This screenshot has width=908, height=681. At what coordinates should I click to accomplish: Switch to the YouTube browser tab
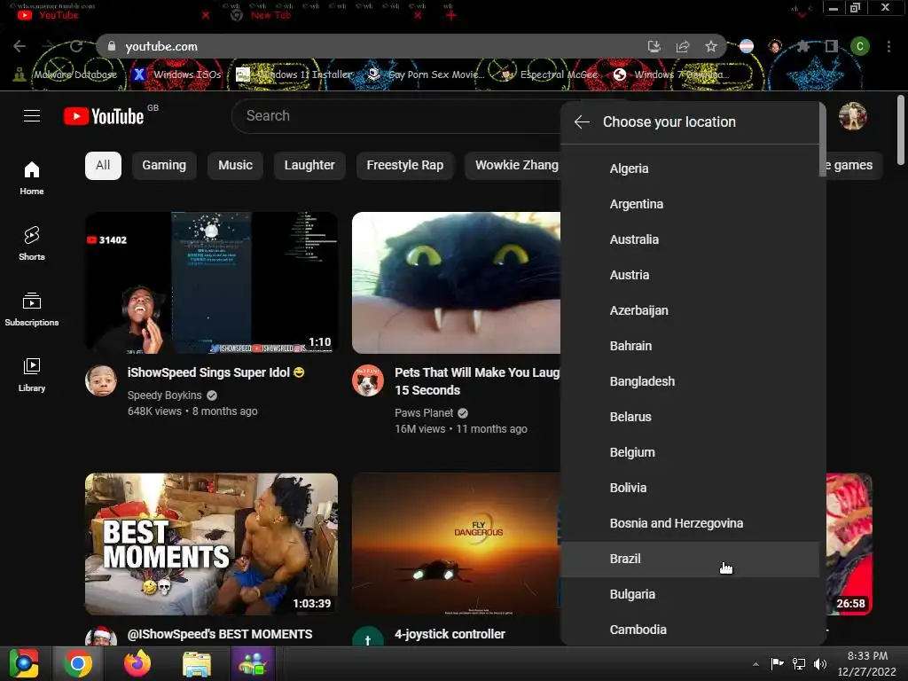(113, 15)
